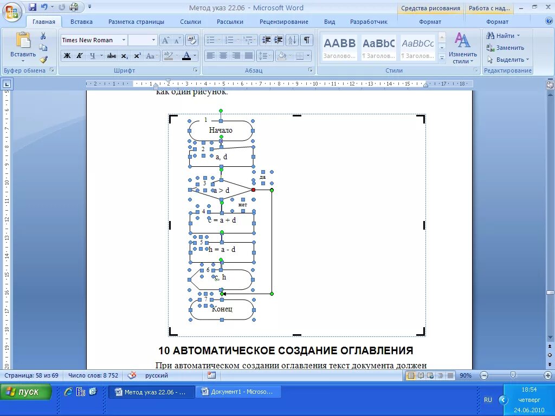Click the Начало flowchart shape

pos(221,130)
